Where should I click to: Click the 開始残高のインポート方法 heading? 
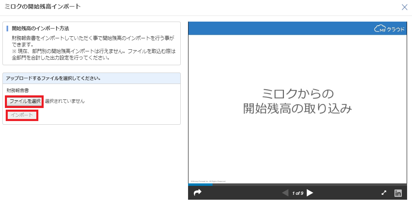pyautogui.click(x=40, y=29)
